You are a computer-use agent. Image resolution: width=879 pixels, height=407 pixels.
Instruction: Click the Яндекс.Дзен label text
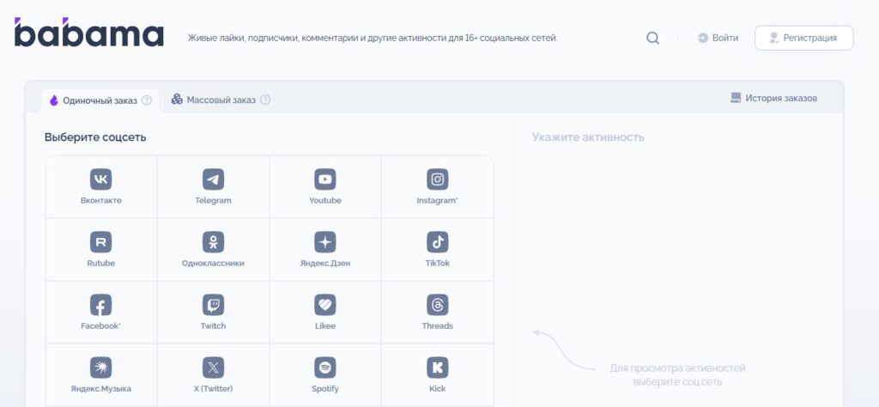click(325, 264)
